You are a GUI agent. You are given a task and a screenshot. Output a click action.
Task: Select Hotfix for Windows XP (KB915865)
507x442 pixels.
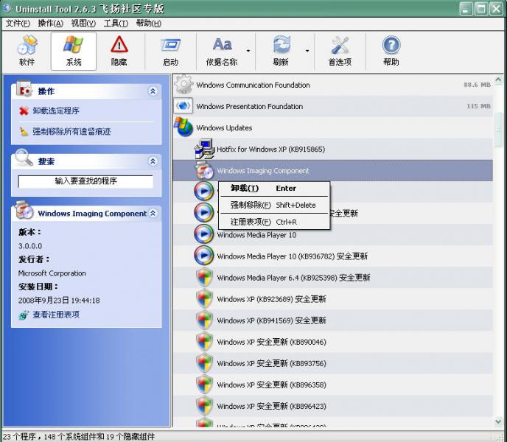333,149
